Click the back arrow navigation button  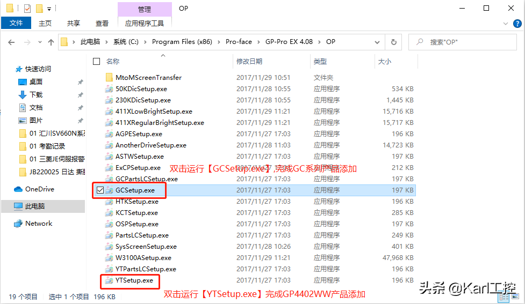click(12, 42)
